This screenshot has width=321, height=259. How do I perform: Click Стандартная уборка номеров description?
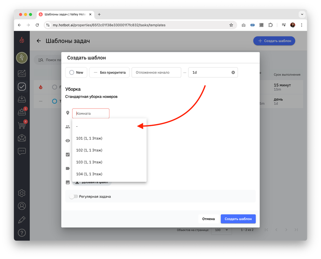point(91,97)
